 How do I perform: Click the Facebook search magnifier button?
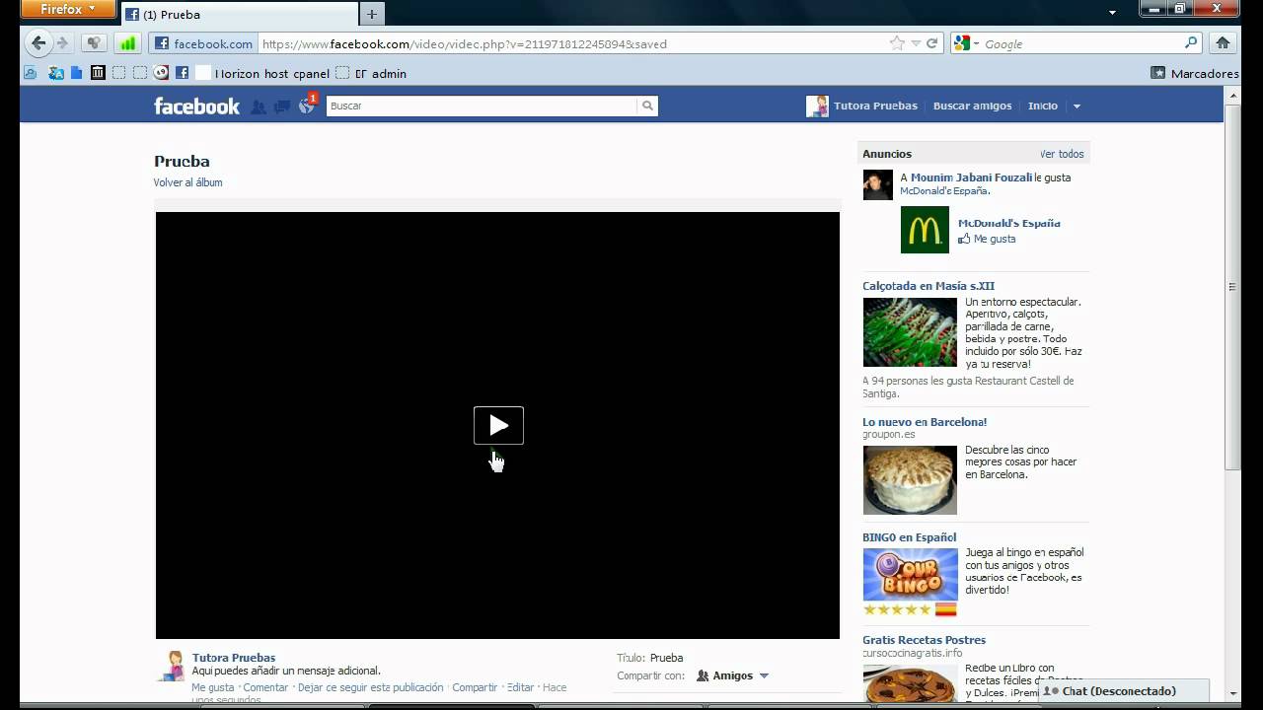pos(647,106)
